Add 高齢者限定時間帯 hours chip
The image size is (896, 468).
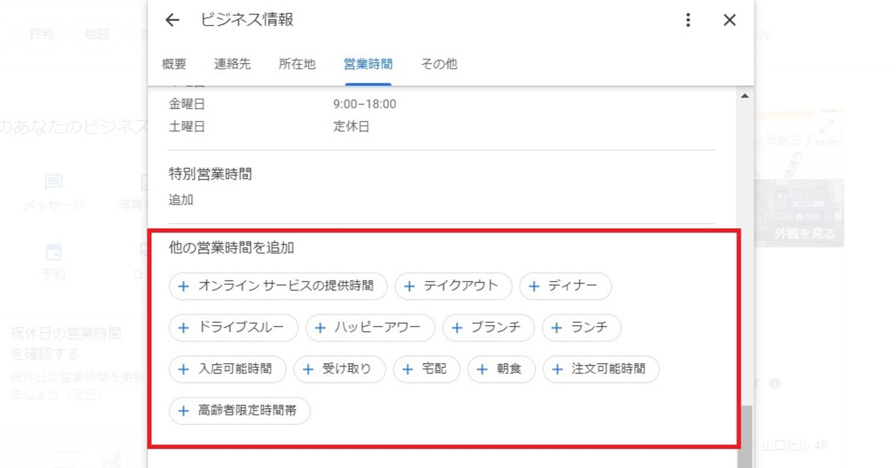tap(240, 410)
